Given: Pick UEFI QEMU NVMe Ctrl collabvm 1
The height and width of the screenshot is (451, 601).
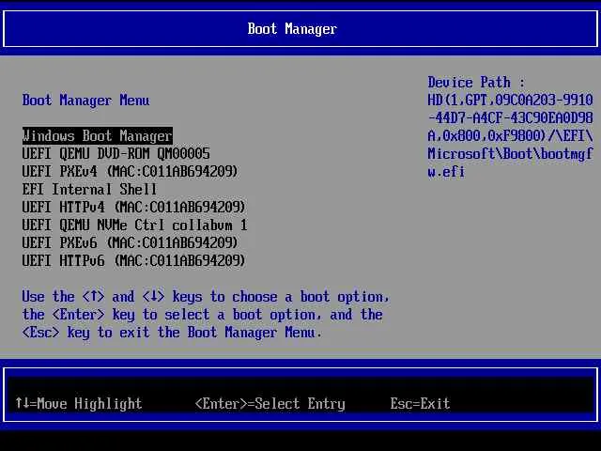Looking at the screenshot, I should coord(134,225).
